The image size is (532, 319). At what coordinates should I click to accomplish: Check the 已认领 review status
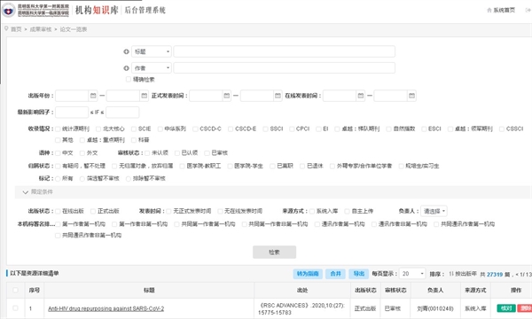pyautogui.click(x=177, y=153)
